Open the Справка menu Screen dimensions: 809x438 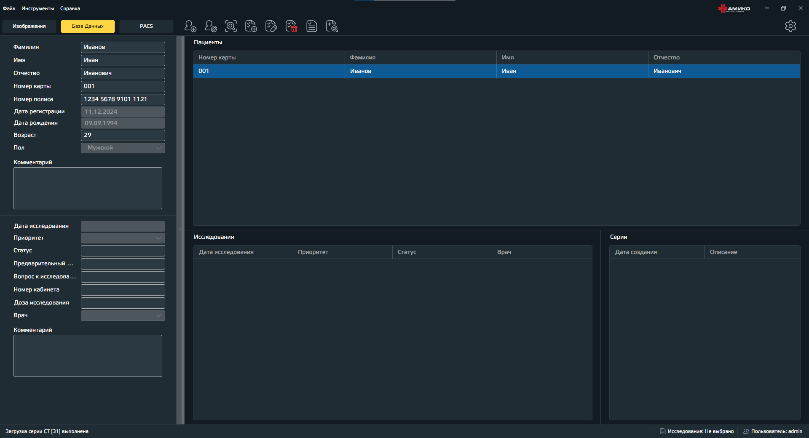70,8
